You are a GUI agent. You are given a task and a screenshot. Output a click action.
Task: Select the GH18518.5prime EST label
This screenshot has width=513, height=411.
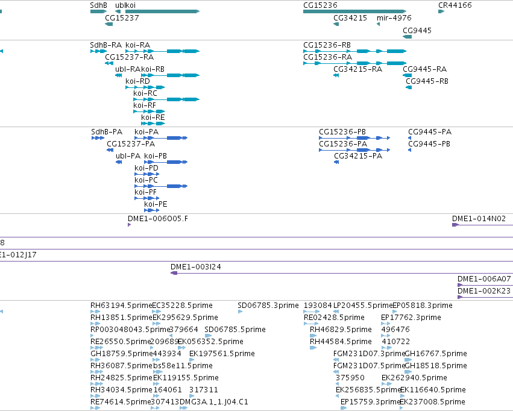(x=436, y=366)
